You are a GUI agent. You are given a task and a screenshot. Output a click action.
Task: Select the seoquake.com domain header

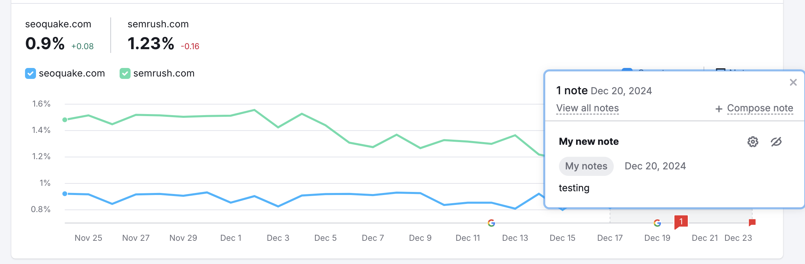tap(58, 24)
